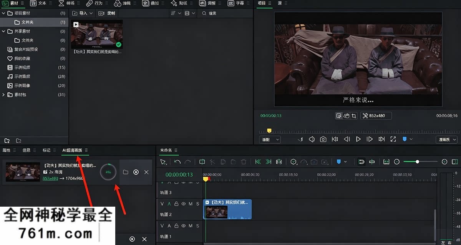The width and height of the screenshot is (461, 245).
Task: Switch to the 转场 tab
Action: pos(66,3)
